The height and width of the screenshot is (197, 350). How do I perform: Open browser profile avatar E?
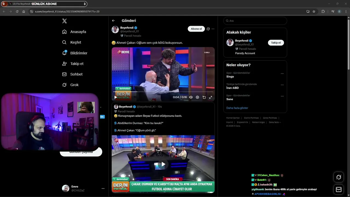click(x=339, y=11)
